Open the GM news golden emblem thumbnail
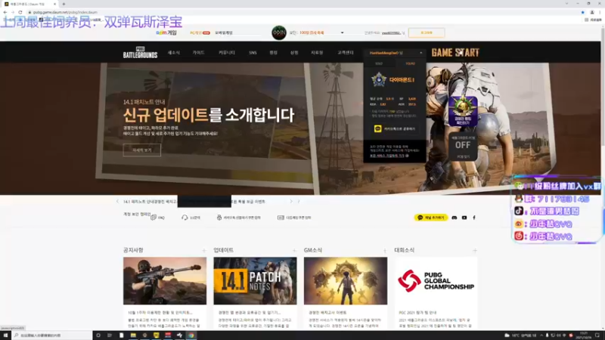This screenshot has height=340, width=605. pos(346,281)
